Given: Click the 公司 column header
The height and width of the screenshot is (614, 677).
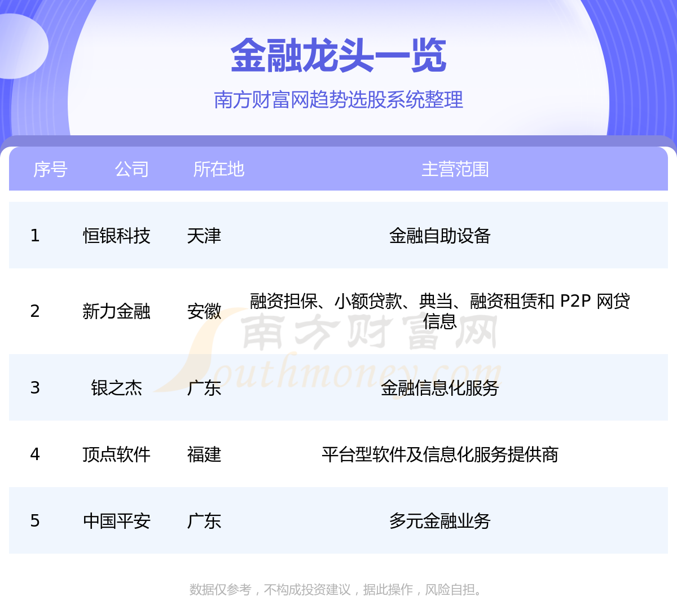Looking at the screenshot, I should click(131, 169).
